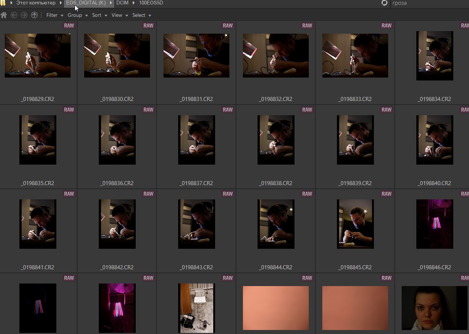
Task: Select thumbnail _0198841.CR2
Action: point(38,224)
